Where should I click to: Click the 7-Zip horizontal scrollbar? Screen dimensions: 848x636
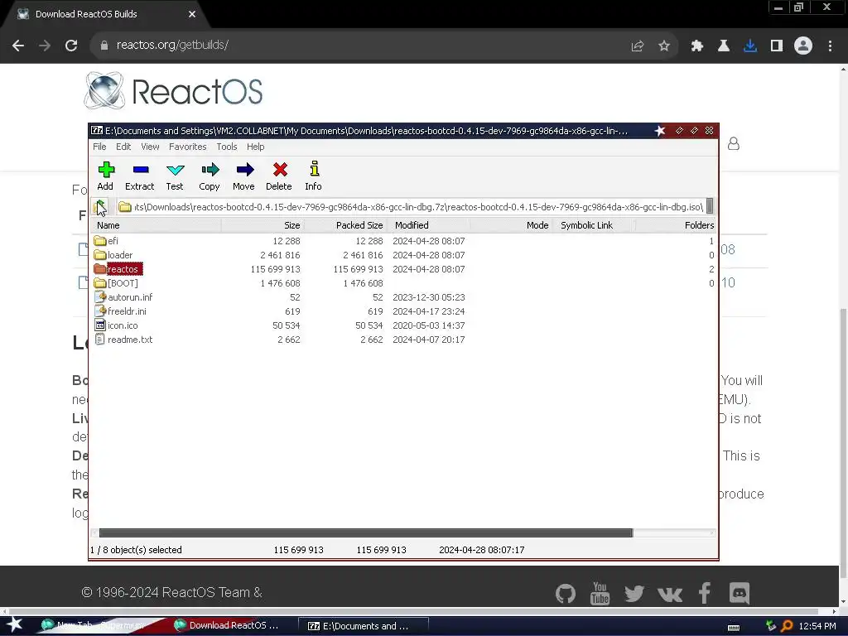(365, 532)
